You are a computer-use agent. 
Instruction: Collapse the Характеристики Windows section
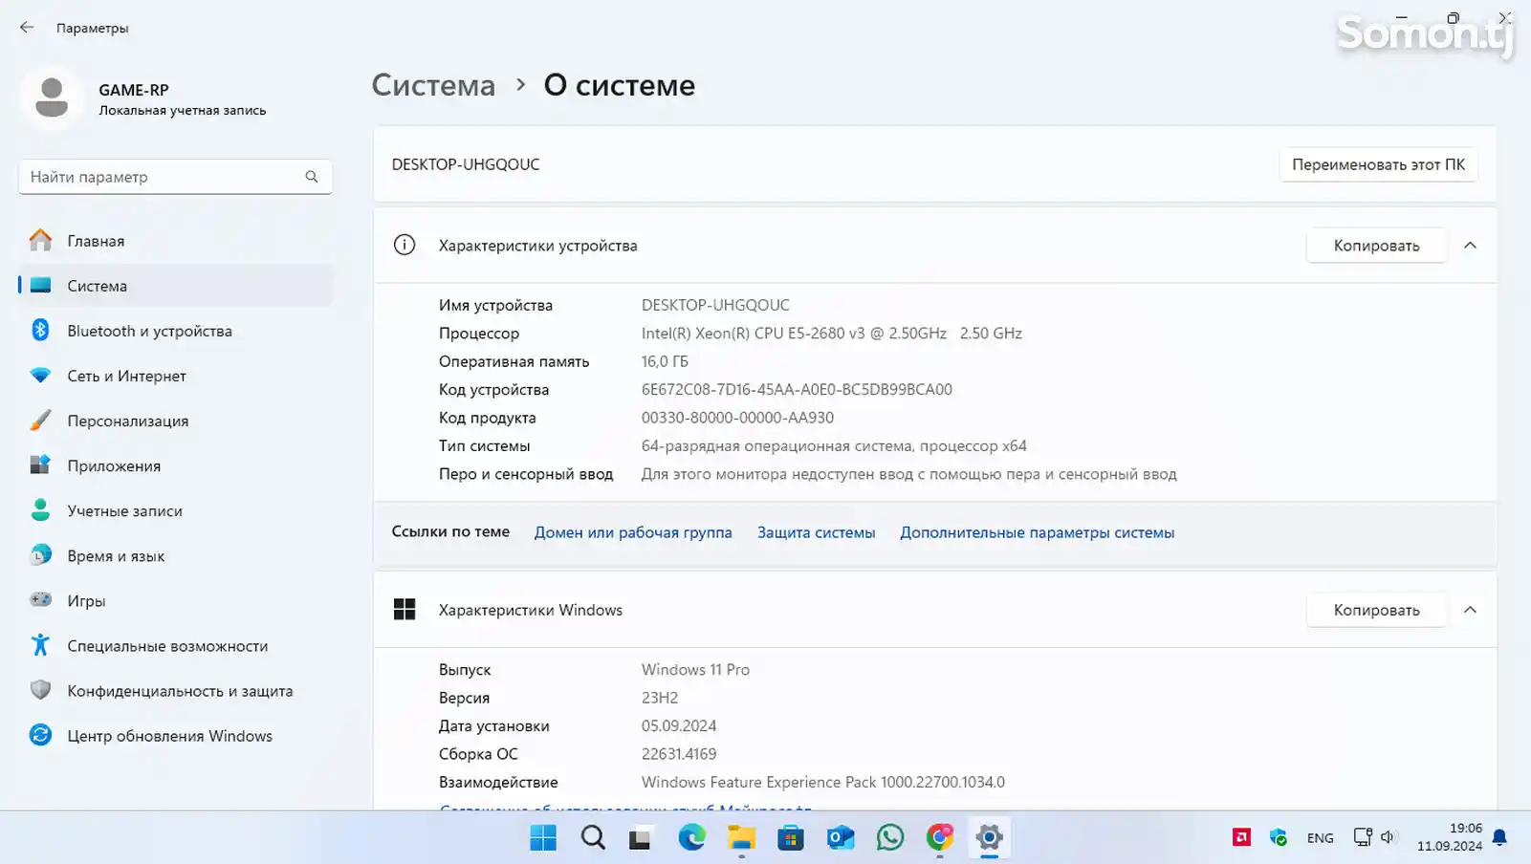pos(1471,610)
